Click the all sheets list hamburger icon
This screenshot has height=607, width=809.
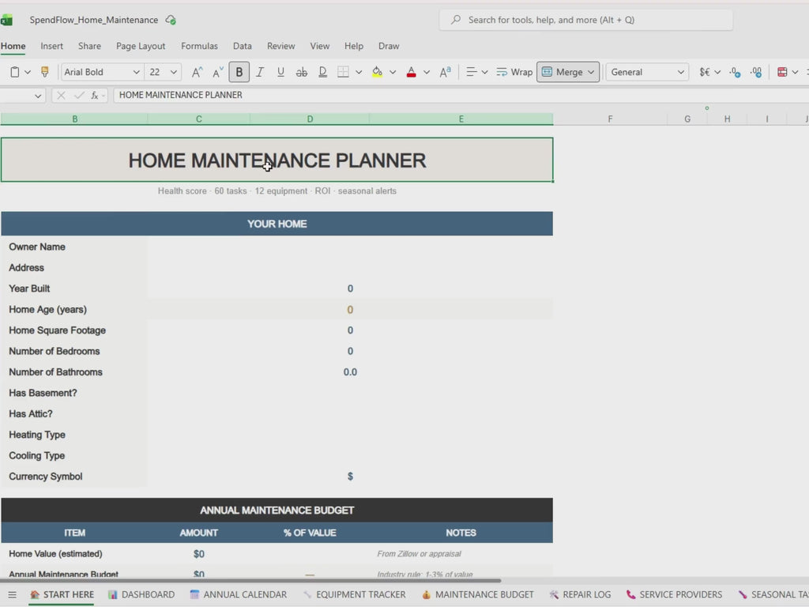pos(13,594)
